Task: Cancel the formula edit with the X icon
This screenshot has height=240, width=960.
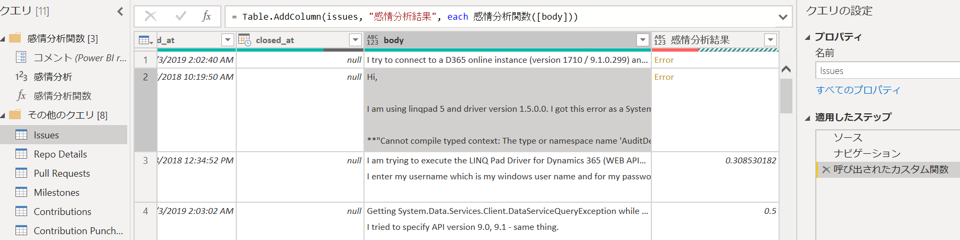Action: click(151, 16)
